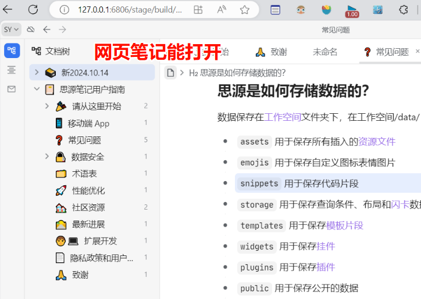
Task: Click the heading 思源是如何存储数据的?
Action: (x=293, y=91)
